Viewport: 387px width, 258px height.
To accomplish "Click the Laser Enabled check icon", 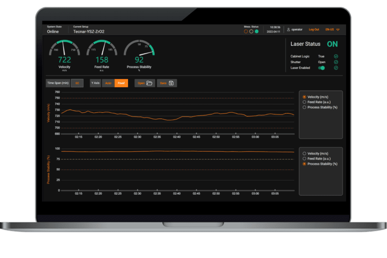I will [x=336, y=68].
